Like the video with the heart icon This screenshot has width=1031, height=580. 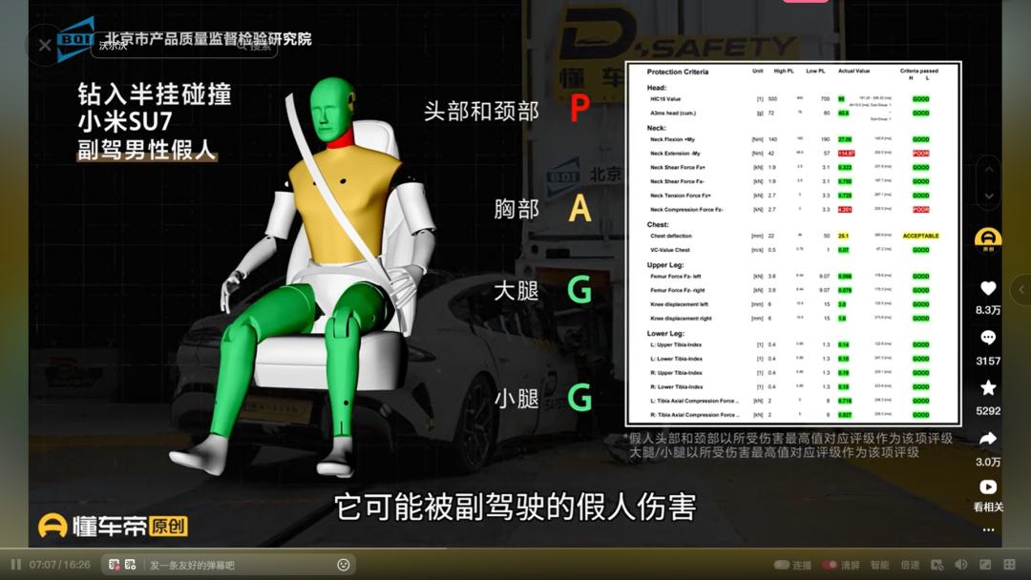[988, 288]
